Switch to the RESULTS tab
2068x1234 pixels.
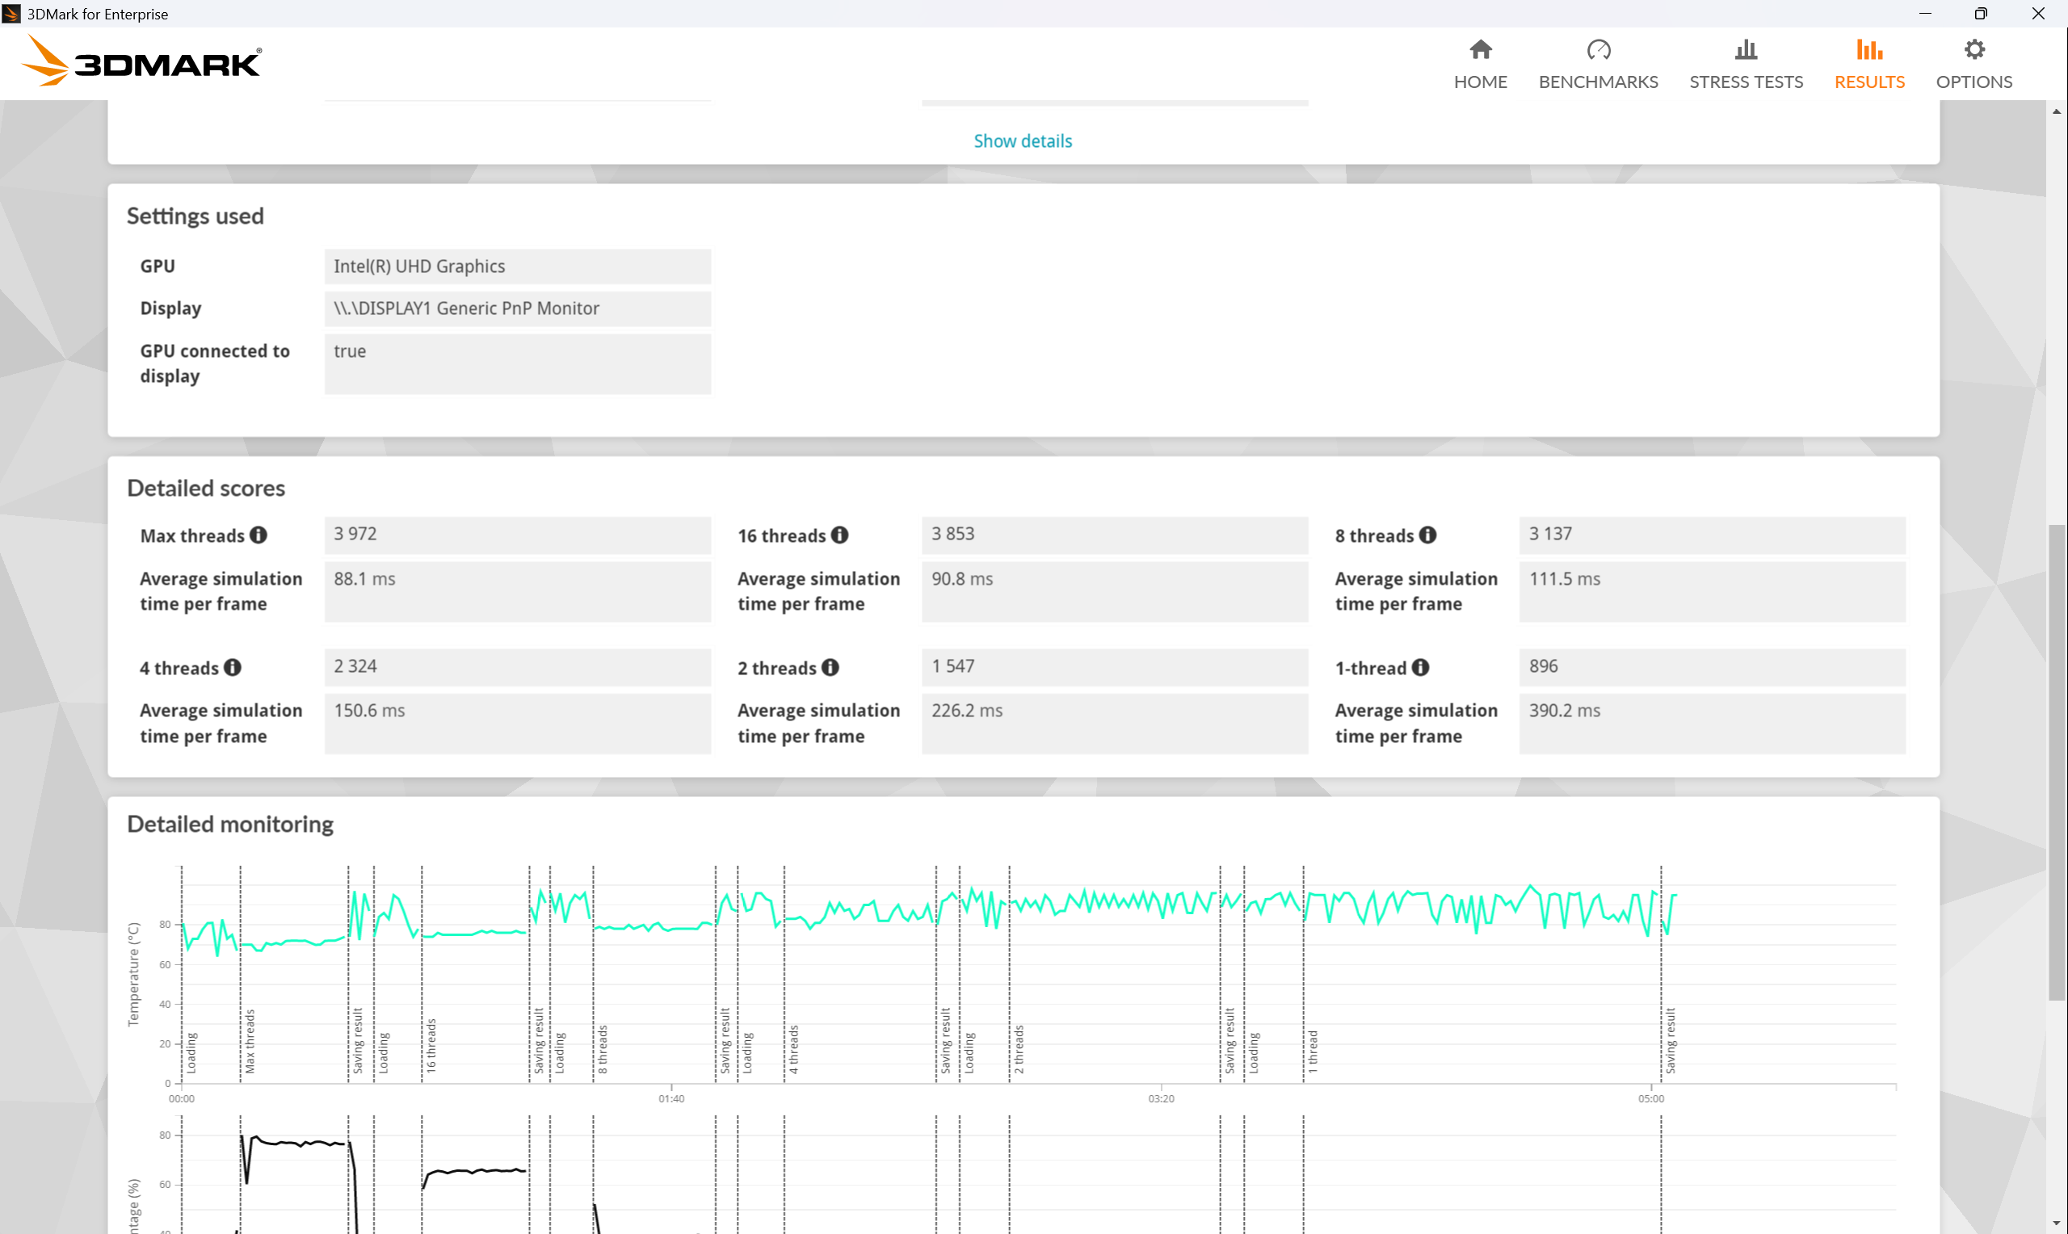tap(1868, 82)
